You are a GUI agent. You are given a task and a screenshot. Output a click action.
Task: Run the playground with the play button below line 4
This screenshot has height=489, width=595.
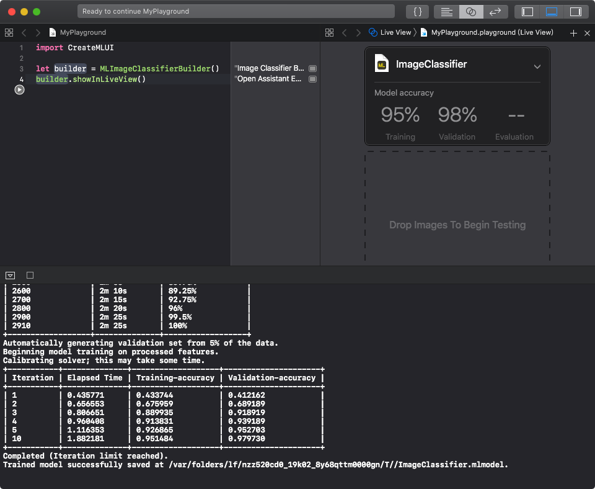19,90
